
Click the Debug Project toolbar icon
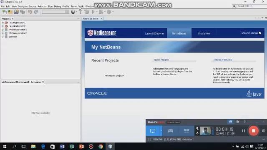pyautogui.click(x=101, y=12)
